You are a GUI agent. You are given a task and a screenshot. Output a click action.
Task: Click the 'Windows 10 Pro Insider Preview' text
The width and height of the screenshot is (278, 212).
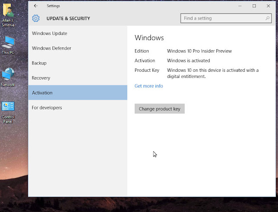point(199,51)
